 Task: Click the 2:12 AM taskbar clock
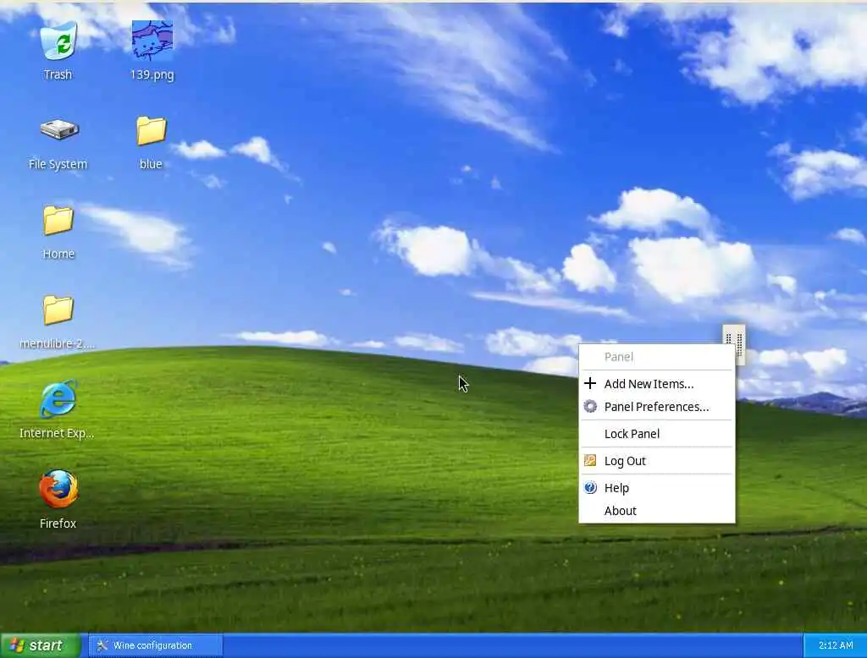(x=836, y=645)
